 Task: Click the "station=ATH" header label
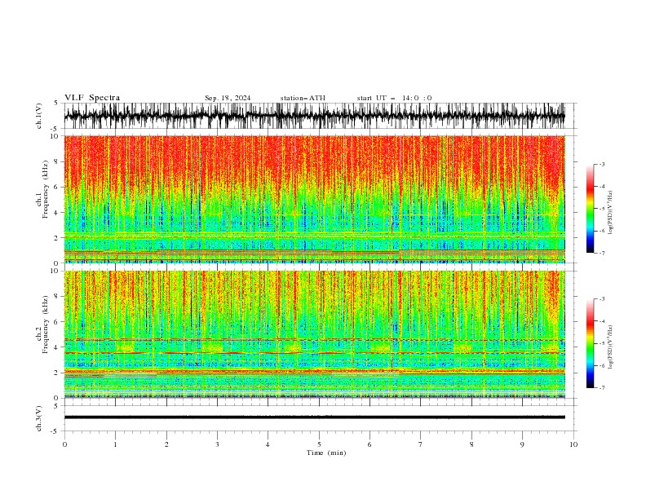[x=303, y=98]
